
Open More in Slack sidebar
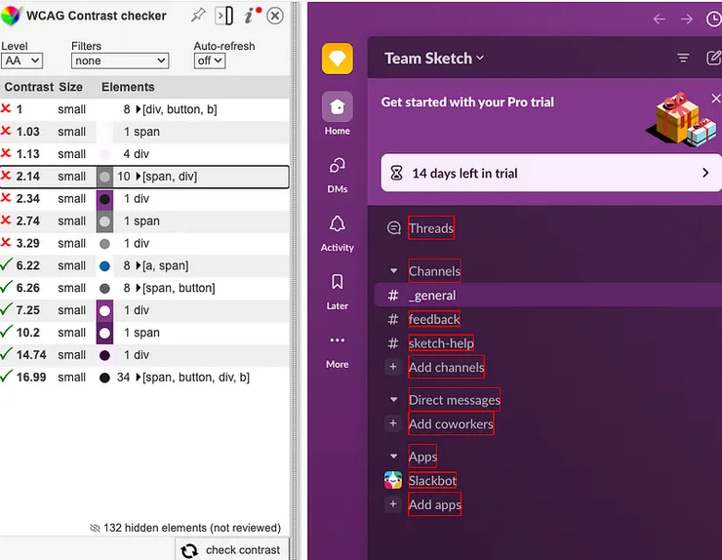[337, 351]
